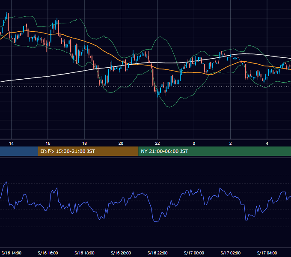Click the 5/16 22:00 time label
Screen dimensions: 291x257
157,253
